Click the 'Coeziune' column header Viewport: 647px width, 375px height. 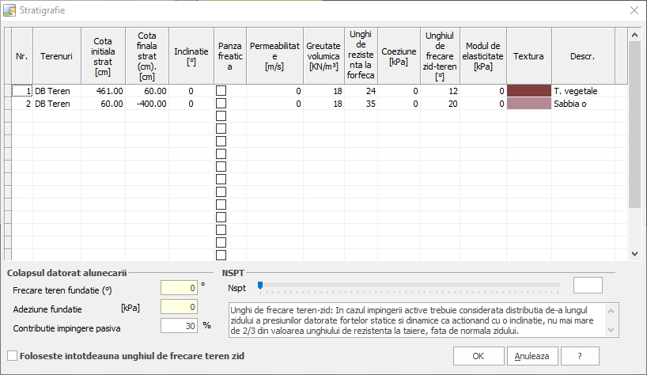point(399,56)
